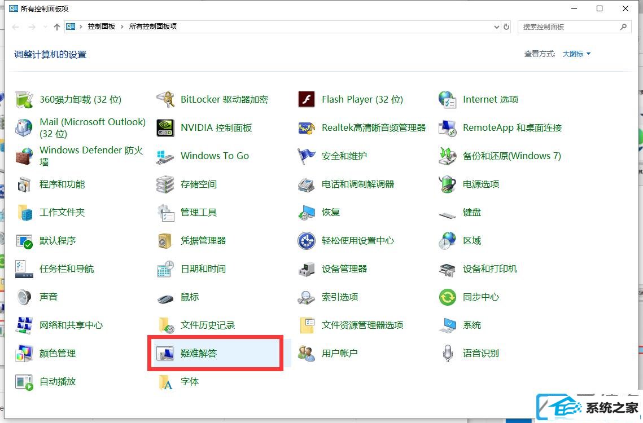Open the 文件历史记录 icon
The width and height of the screenshot is (643, 423).
click(x=165, y=325)
